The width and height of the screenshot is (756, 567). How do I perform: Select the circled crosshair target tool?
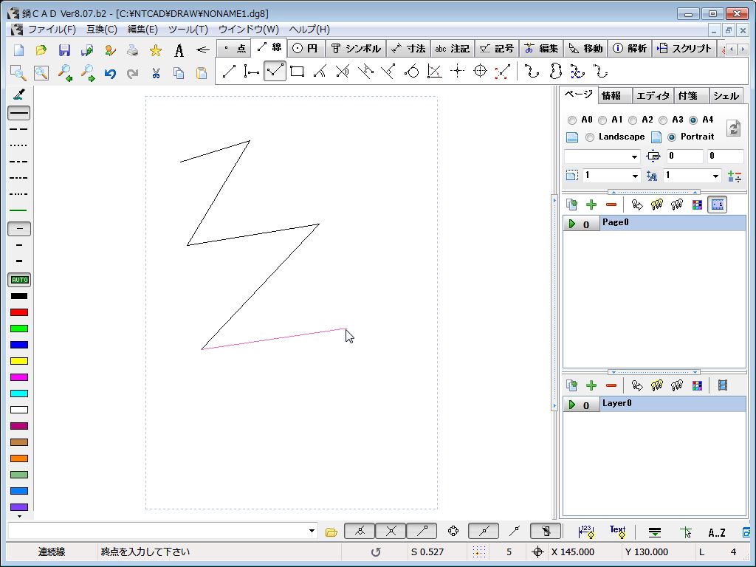pyautogui.click(x=480, y=72)
